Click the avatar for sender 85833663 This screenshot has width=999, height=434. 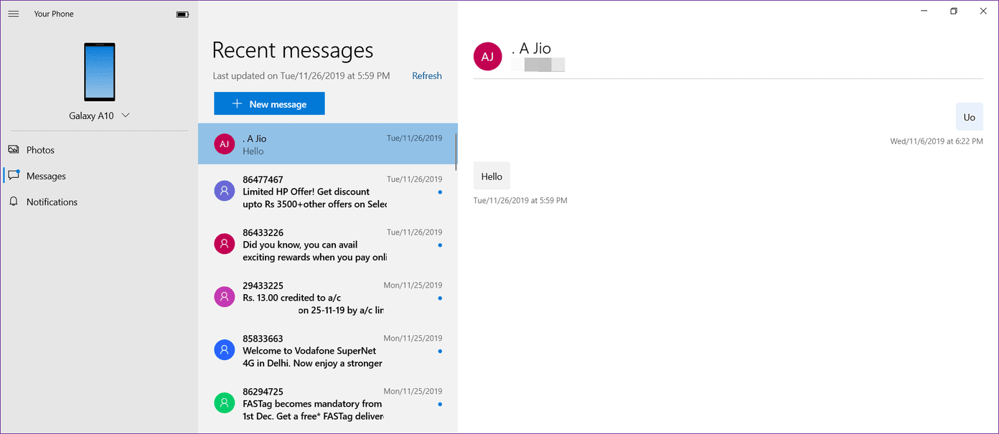pyautogui.click(x=225, y=350)
